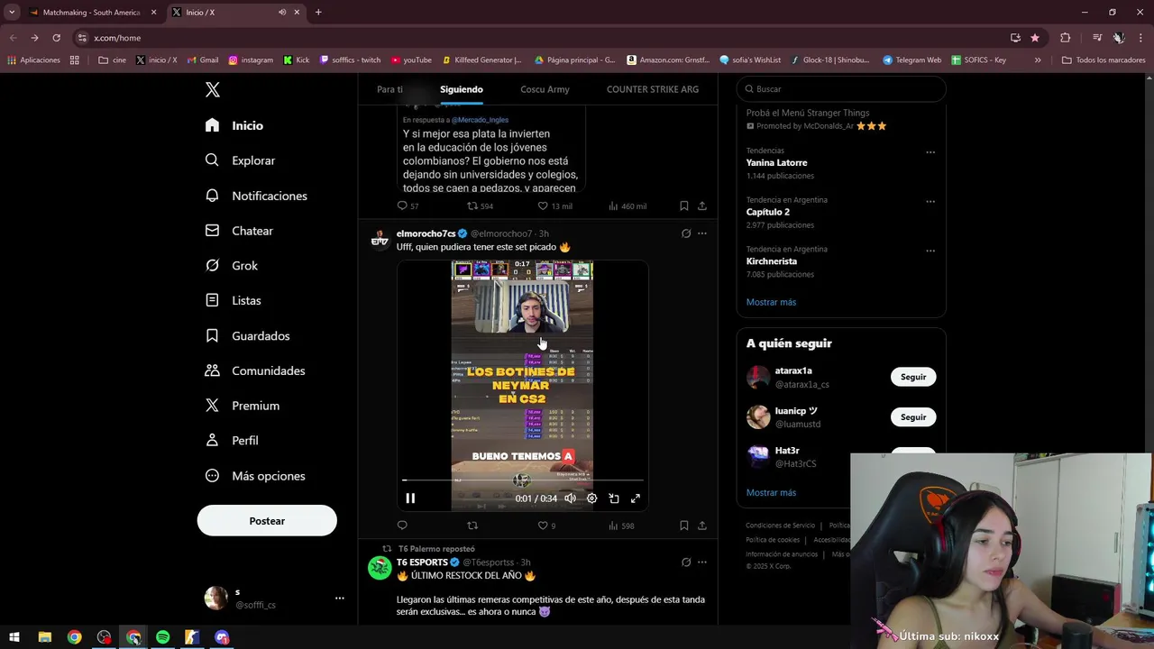This screenshot has height=649, width=1154.
Task: Repost the elmorocho7cs tweet
Action: tap(472, 526)
